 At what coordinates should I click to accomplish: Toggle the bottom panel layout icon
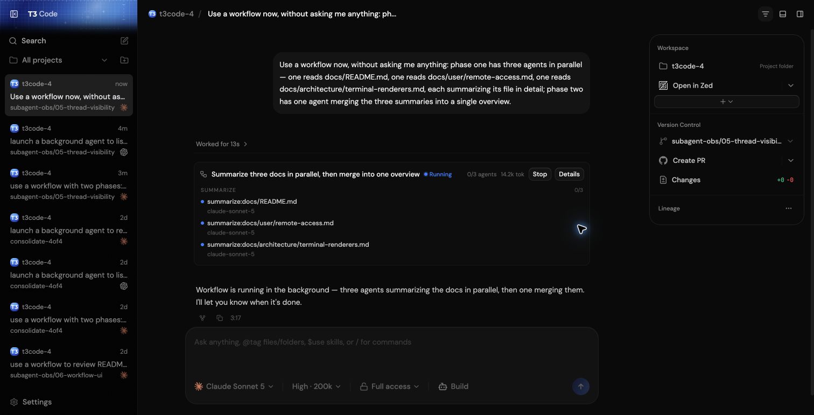(x=783, y=14)
